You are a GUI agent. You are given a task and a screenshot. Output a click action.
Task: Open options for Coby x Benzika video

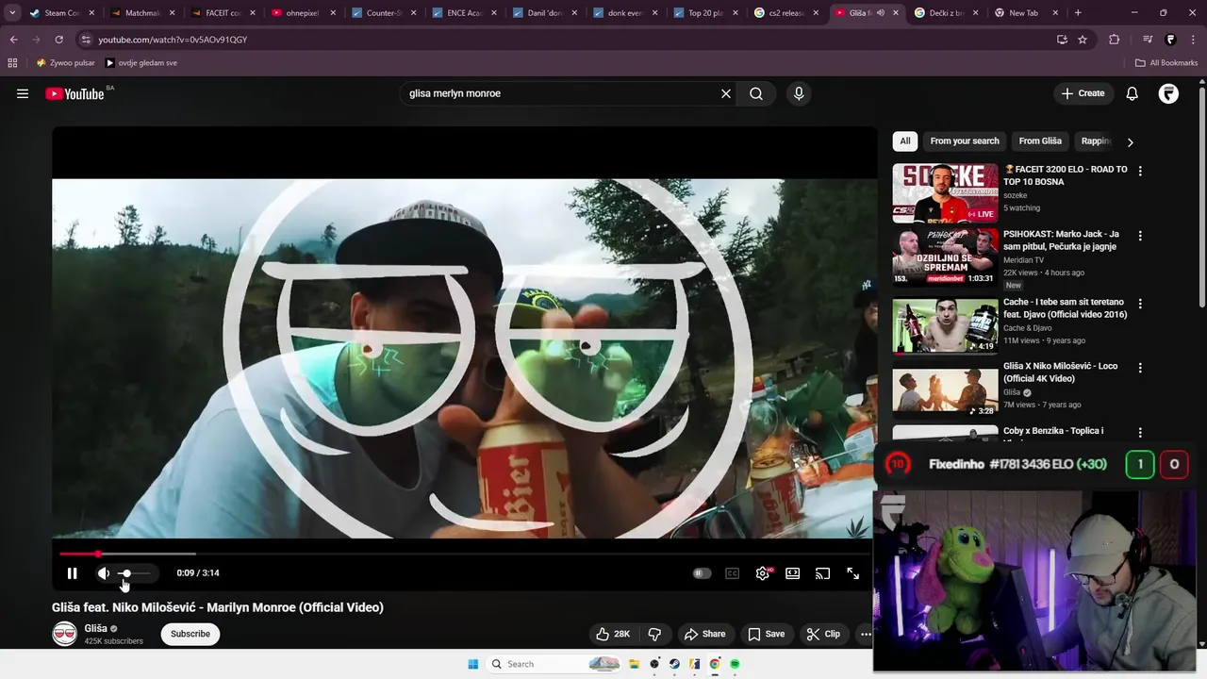[1140, 433]
